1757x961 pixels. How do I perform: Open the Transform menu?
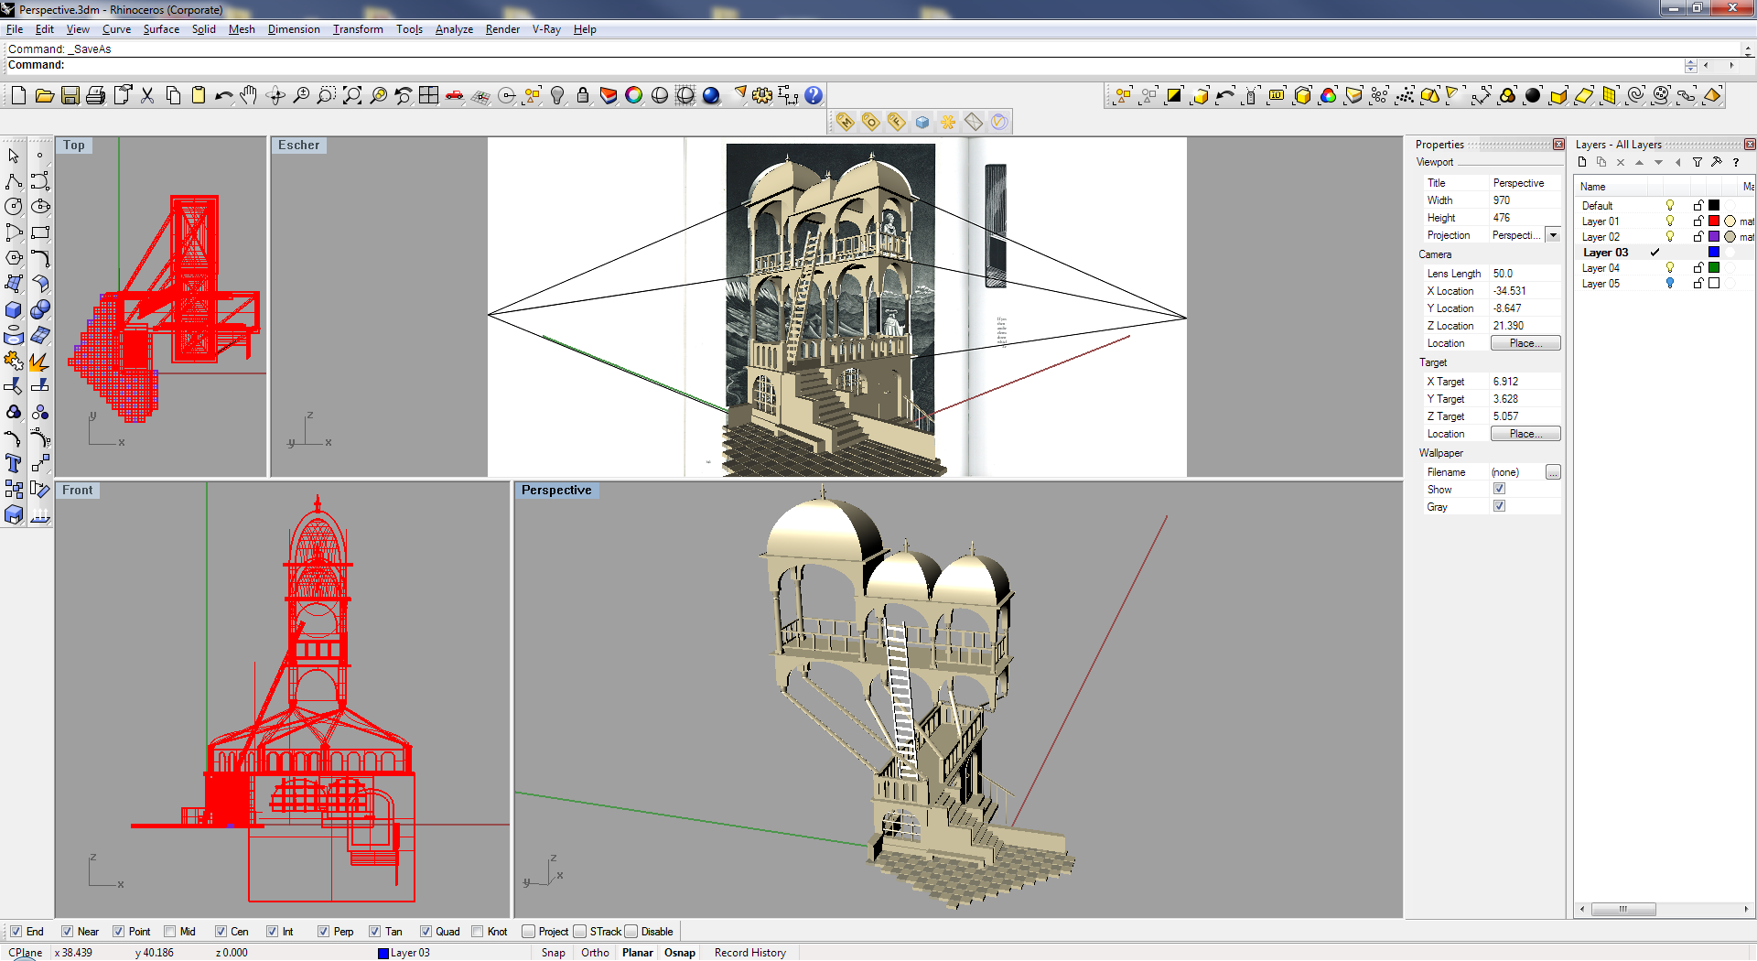tap(358, 29)
